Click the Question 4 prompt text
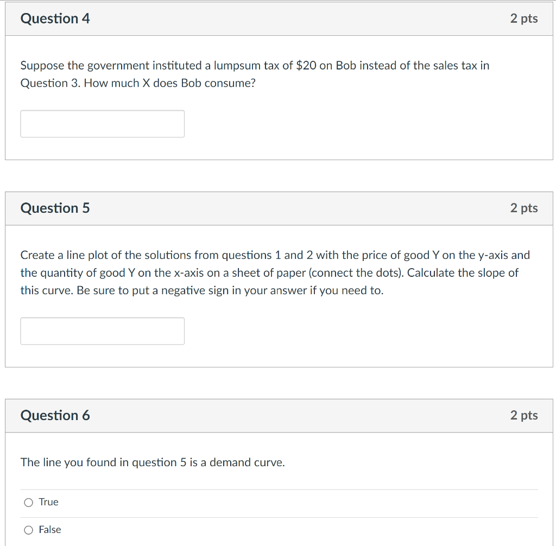 pos(254,74)
